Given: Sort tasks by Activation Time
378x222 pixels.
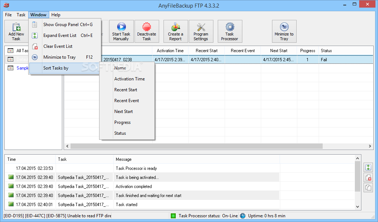Looking at the screenshot, I should pyautogui.click(x=127, y=79).
